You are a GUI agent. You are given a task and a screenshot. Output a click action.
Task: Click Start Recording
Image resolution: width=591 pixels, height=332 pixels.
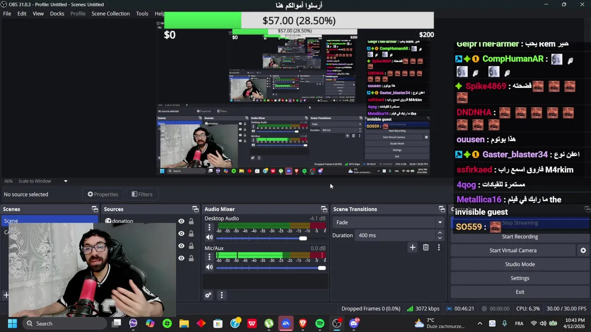tap(520, 237)
